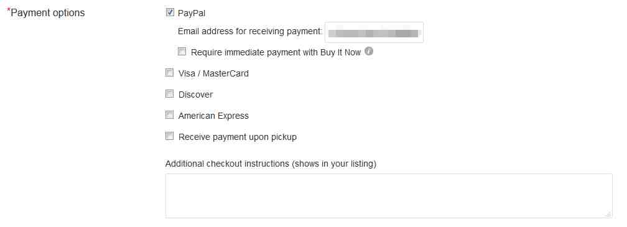This screenshot has height=227, width=627.
Task: Click the textarea resize grip corner
Action: click(608, 215)
